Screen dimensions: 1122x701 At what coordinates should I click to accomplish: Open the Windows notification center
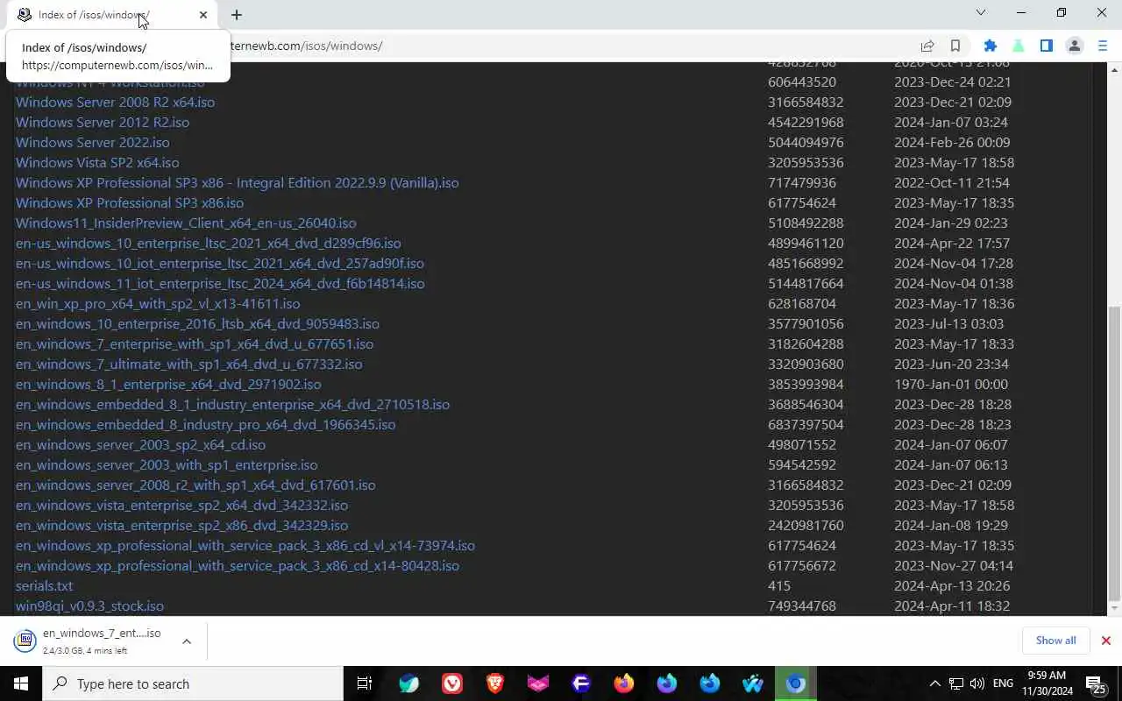1096,683
